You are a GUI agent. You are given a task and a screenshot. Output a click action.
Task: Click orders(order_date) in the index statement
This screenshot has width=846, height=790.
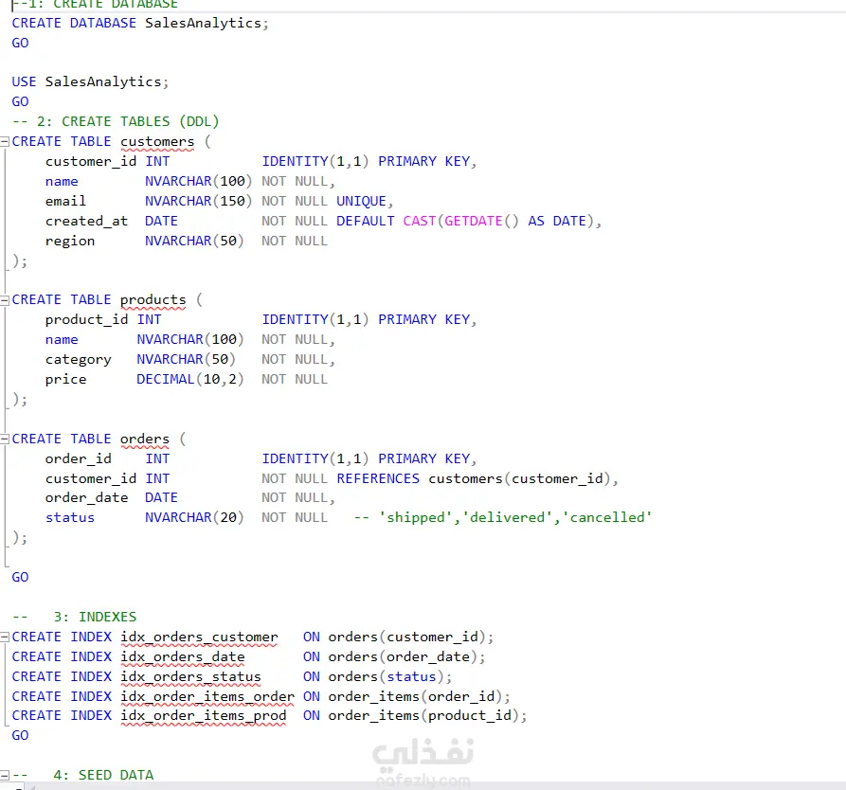(403, 656)
